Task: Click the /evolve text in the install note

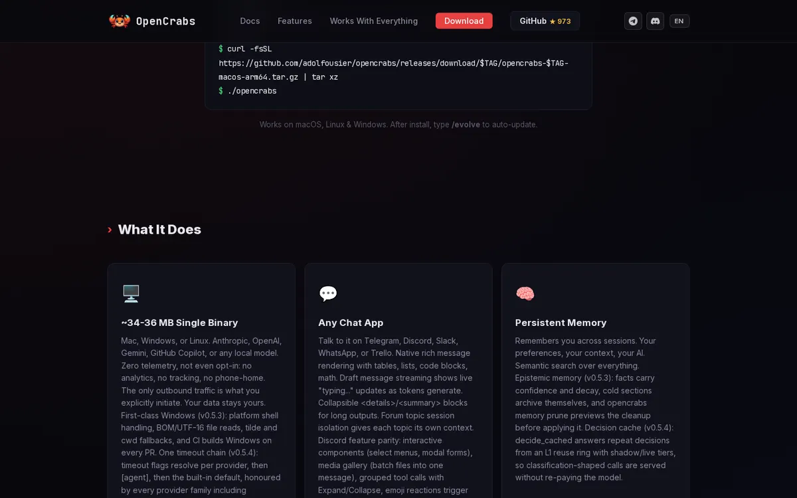Action: coord(466,125)
